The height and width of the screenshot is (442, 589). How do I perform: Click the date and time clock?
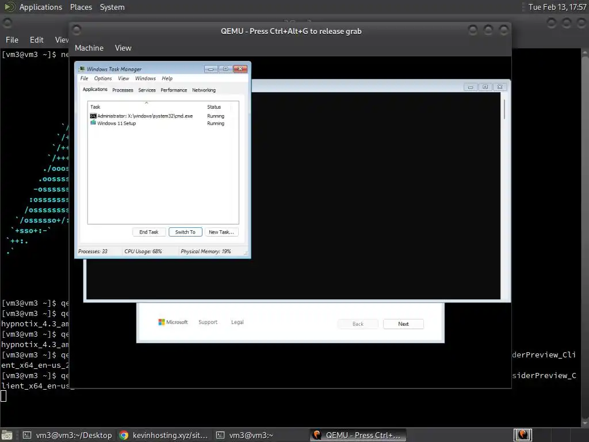pos(557,7)
